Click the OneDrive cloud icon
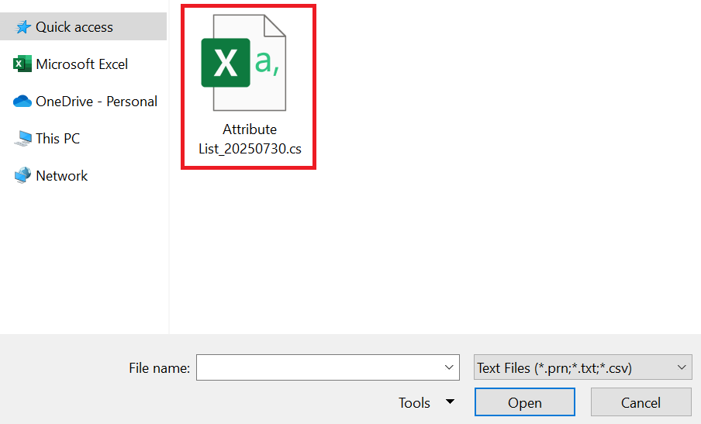 click(x=22, y=102)
